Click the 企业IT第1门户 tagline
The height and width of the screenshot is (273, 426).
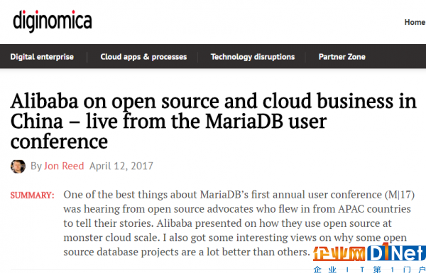[369, 269]
